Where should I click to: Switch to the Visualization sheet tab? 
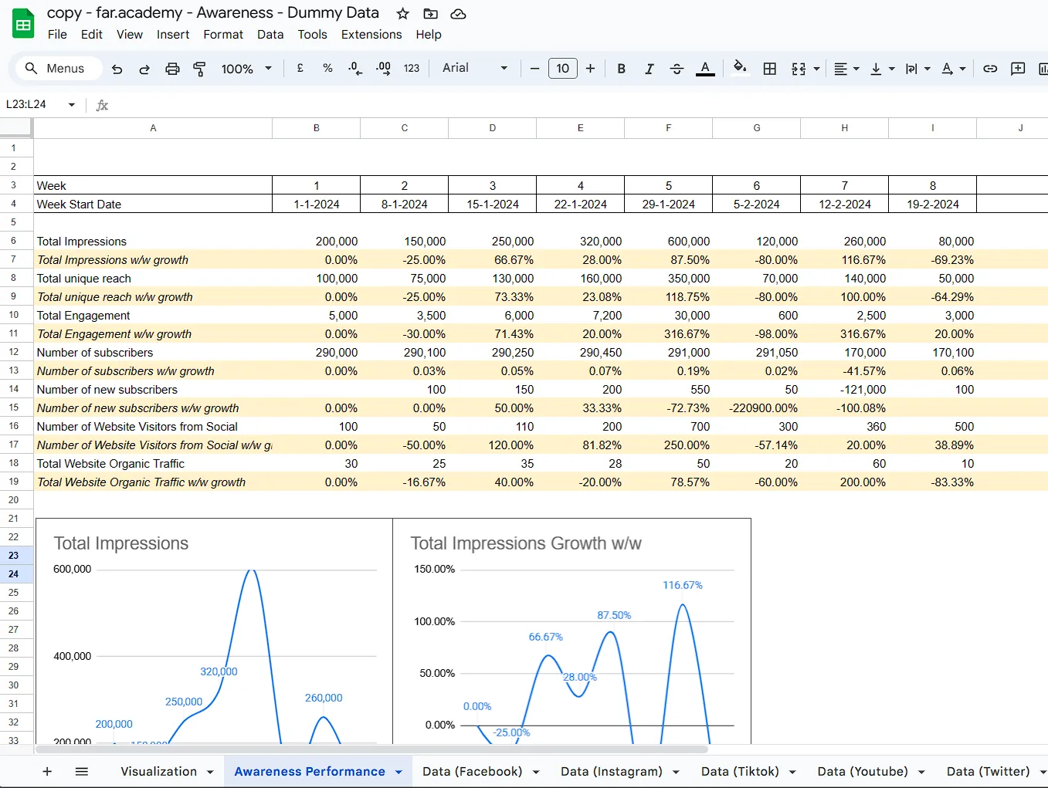[159, 771]
